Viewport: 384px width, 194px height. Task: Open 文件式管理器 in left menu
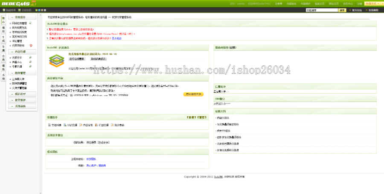[19, 88]
